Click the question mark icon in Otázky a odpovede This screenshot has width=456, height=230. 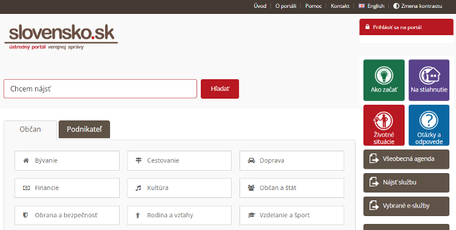coord(429,120)
